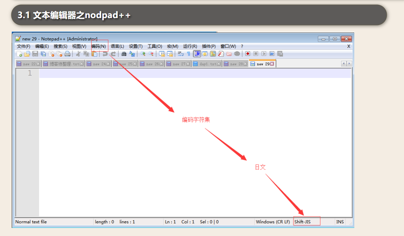Switch to the new 28 tab
404x236 pixels.
click(235, 64)
